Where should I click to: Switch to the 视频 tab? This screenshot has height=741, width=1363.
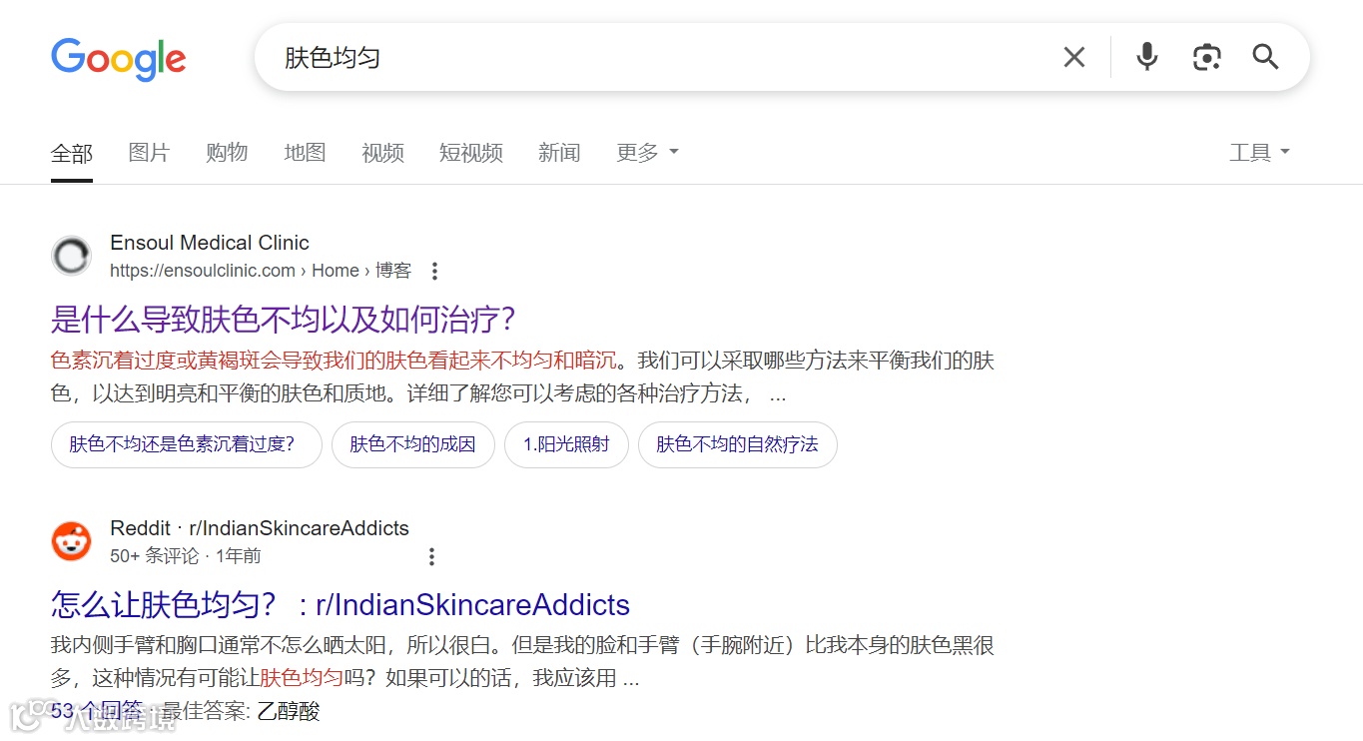[x=382, y=153]
